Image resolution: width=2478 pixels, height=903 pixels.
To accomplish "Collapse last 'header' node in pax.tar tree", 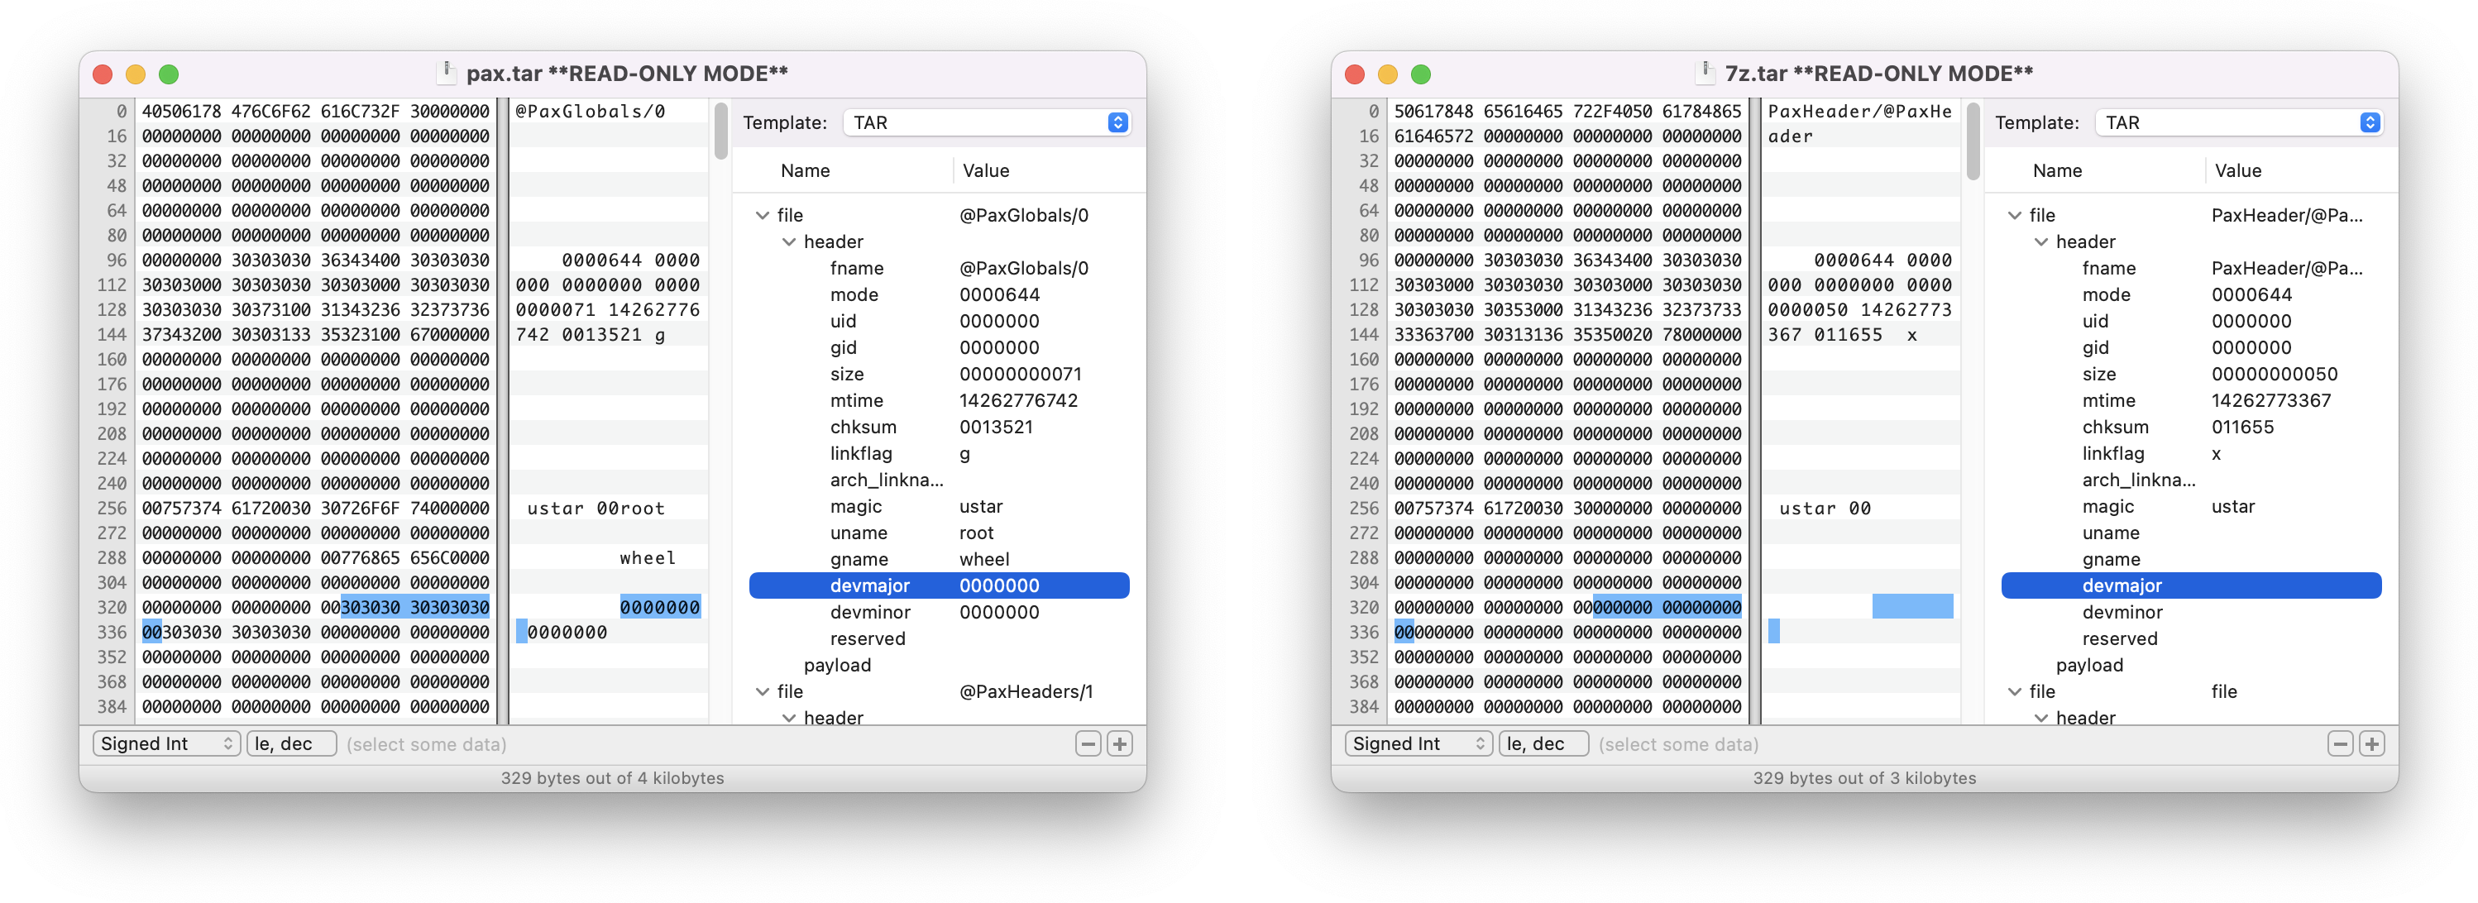I will point(789,718).
